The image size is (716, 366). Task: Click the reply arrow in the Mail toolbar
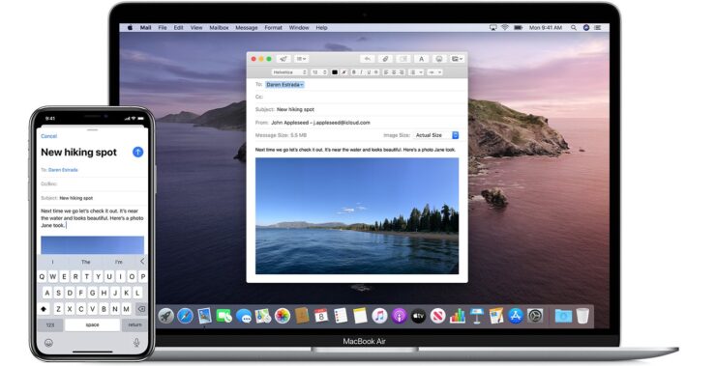[x=367, y=59]
